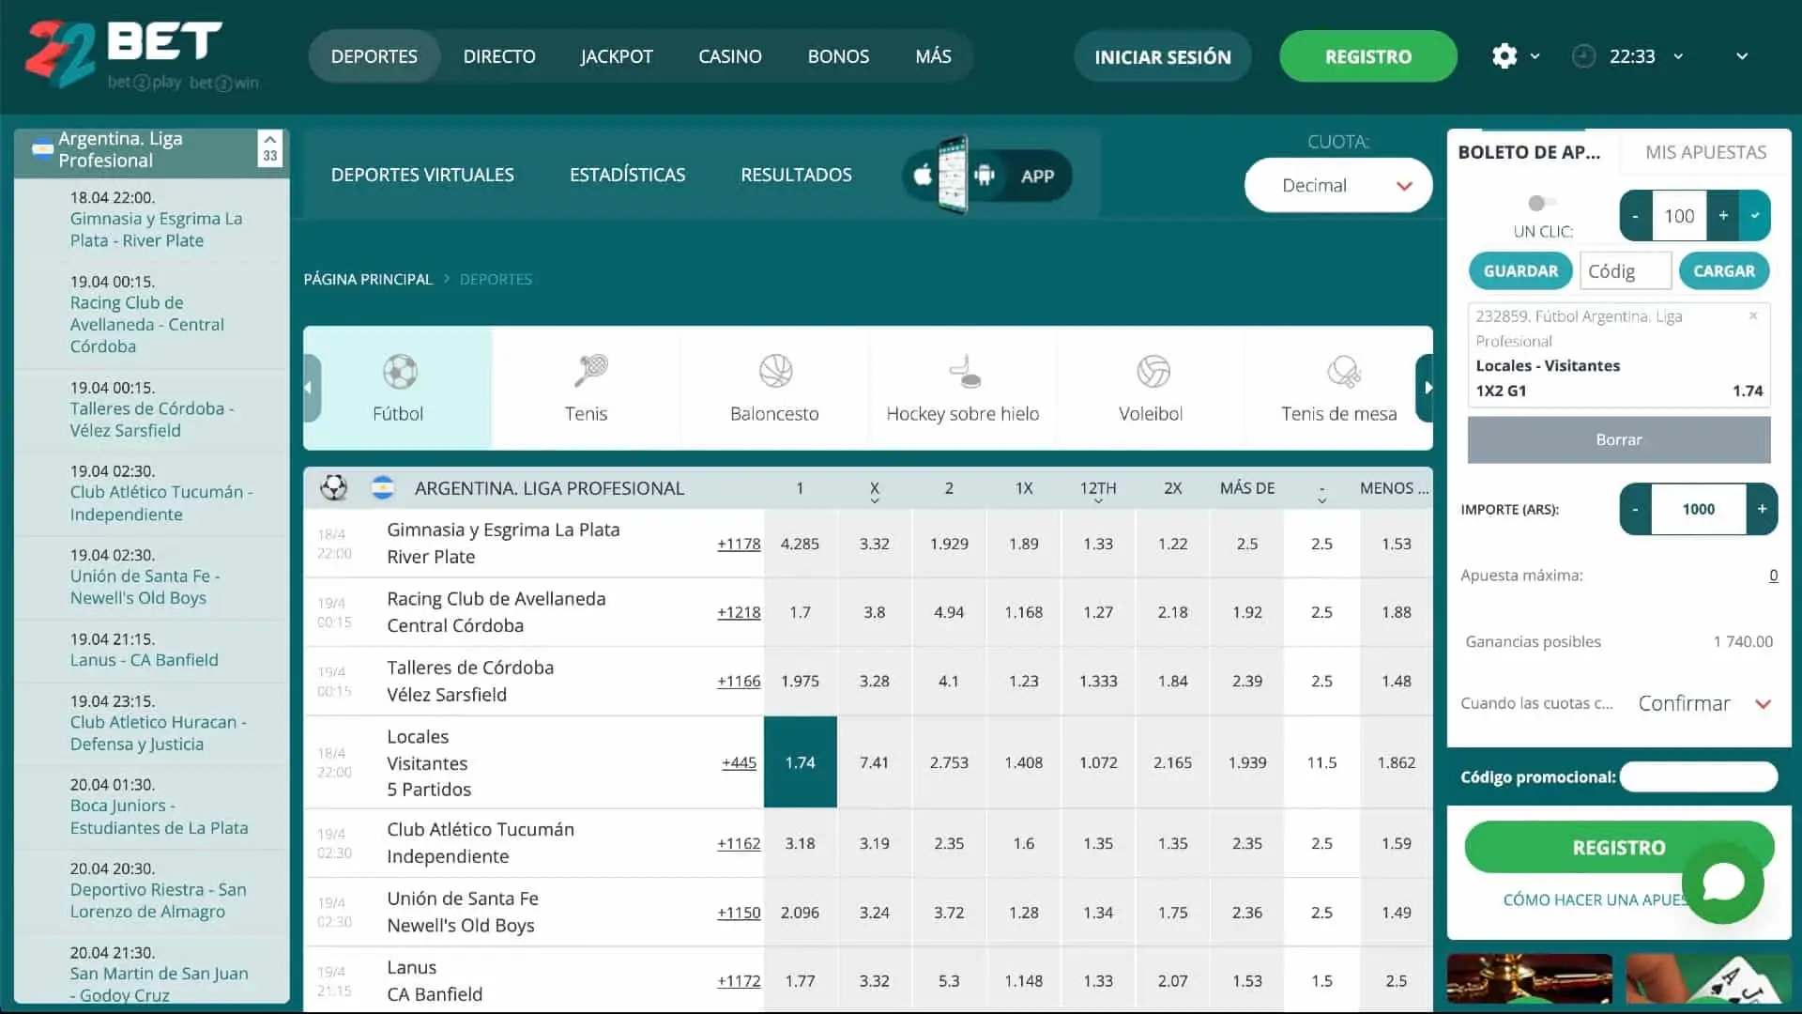The width and height of the screenshot is (1802, 1014).
Task: Open the playing cards thumbnail at bottom
Action: tap(1708, 979)
